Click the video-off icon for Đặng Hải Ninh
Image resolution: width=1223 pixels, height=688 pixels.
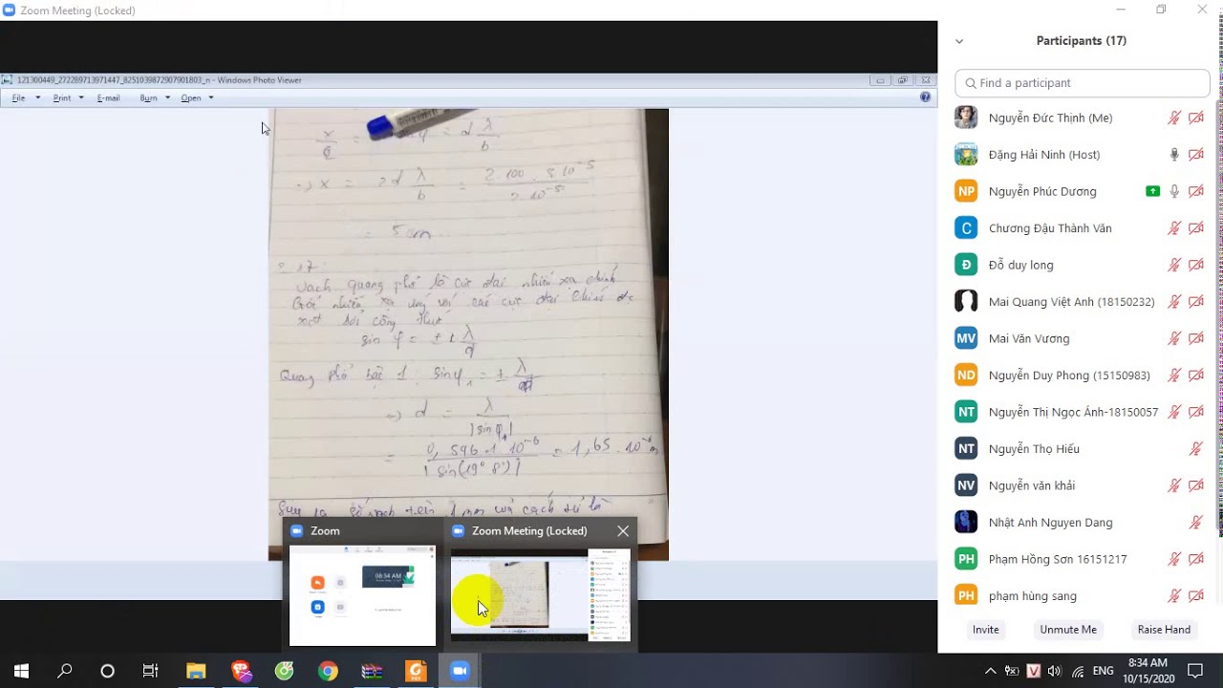(x=1195, y=155)
